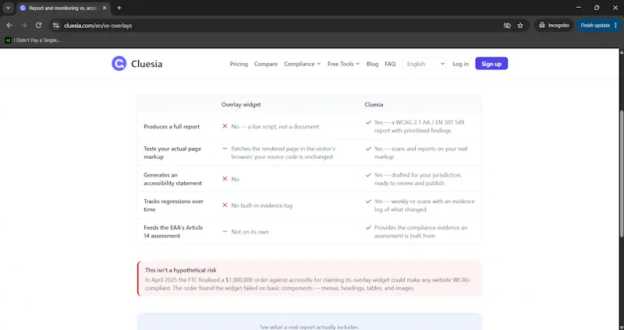Open a new tab with the plus icon
The width and height of the screenshot is (624, 330).
119,8
